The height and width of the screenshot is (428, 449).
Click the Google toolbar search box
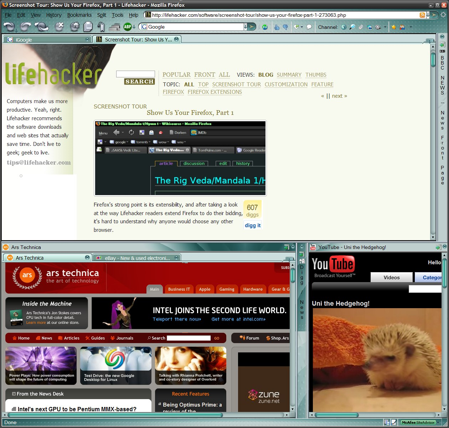pos(192,27)
